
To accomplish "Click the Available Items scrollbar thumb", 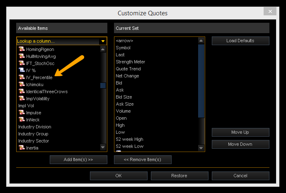I will coord(103,85).
